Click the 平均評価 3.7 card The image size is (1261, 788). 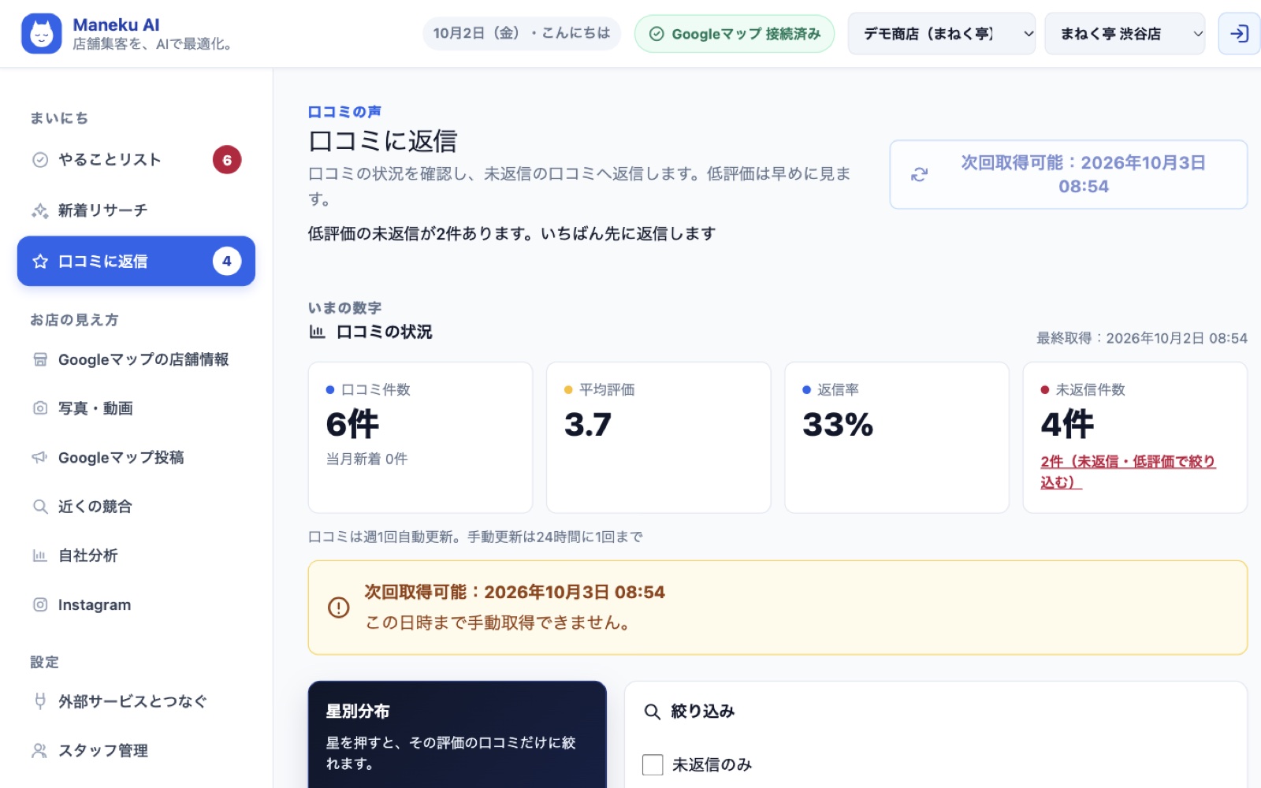658,437
